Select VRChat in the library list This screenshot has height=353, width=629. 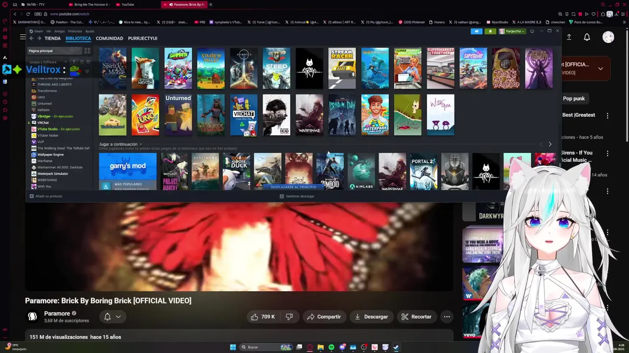(43, 123)
